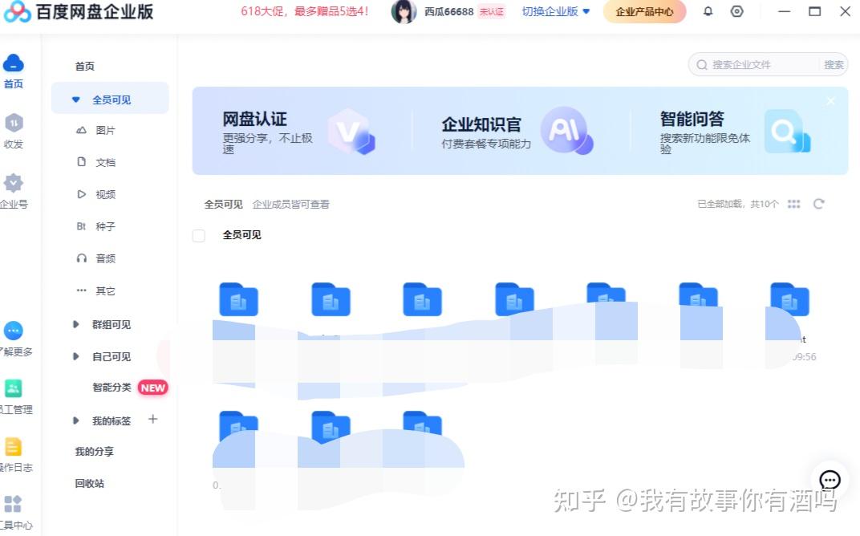
Task: Open the 收发 transfer icon
Action: coord(13,123)
